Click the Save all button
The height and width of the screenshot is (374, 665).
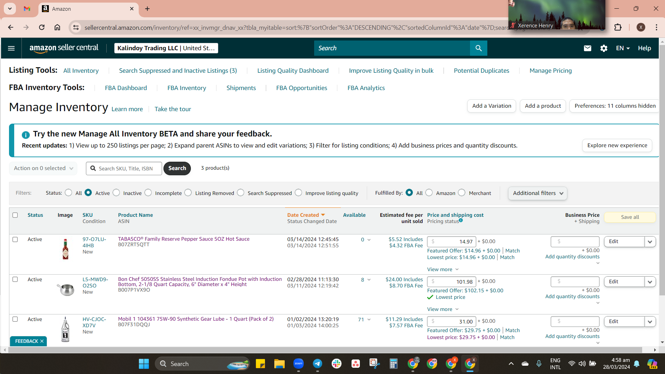tap(630, 217)
